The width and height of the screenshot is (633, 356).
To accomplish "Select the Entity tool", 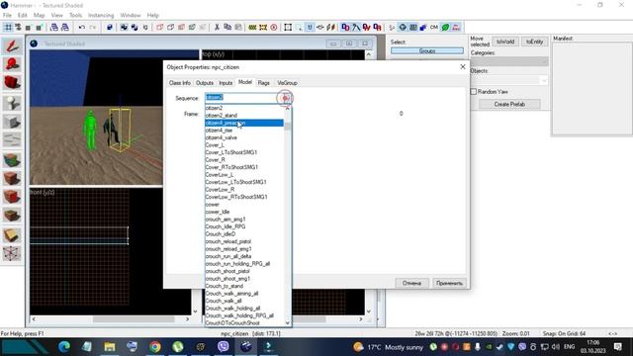I will tap(12, 103).
